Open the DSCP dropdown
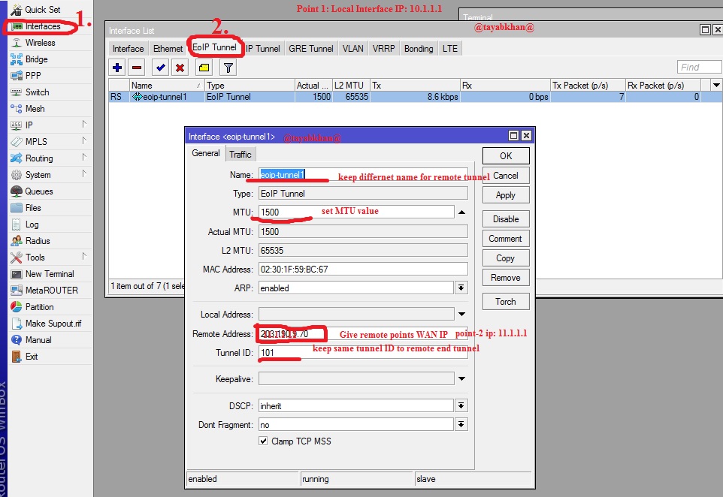The image size is (723, 497). (x=461, y=405)
